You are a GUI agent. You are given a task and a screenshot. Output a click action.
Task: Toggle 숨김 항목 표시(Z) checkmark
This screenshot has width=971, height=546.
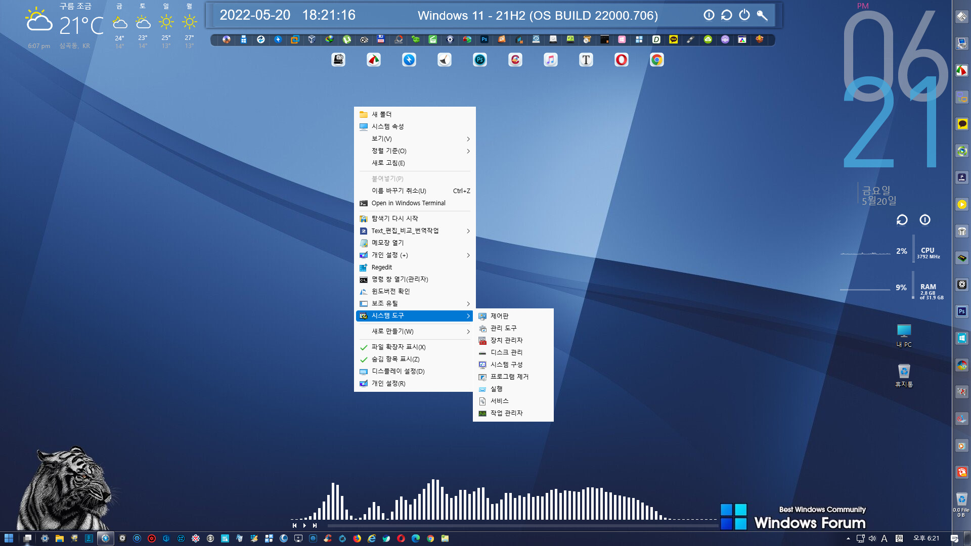[x=363, y=359]
